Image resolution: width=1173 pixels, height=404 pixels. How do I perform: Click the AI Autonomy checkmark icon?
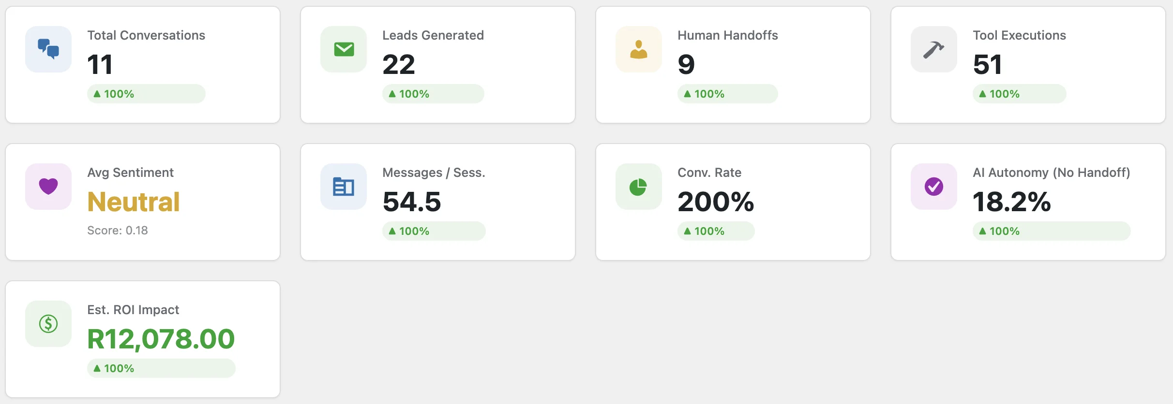pyautogui.click(x=934, y=187)
